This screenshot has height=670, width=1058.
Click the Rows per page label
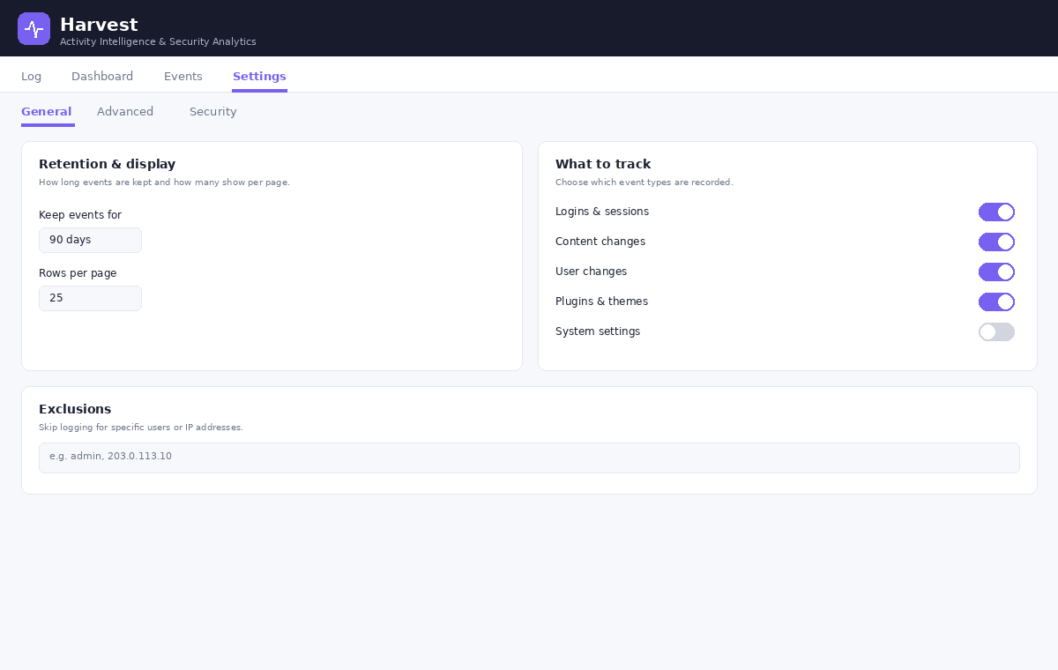(x=78, y=273)
